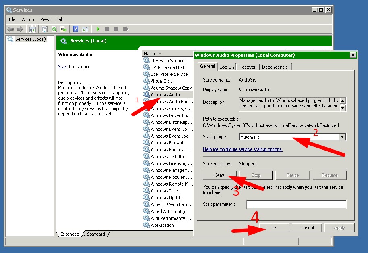The height and width of the screenshot is (253, 368).
Task: Select the Virtual Disk gear icon
Action: point(147,81)
